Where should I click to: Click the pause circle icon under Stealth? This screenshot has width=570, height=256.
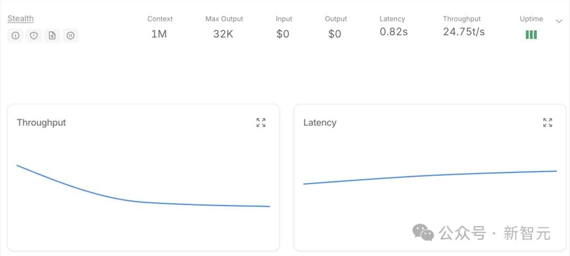tap(70, 35)
